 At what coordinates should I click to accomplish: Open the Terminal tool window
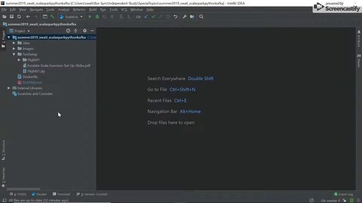(x=62, y=194)
